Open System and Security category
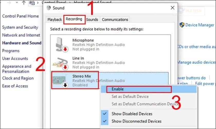The width and height of the screenshot is (216, 129). pos(20,27)
